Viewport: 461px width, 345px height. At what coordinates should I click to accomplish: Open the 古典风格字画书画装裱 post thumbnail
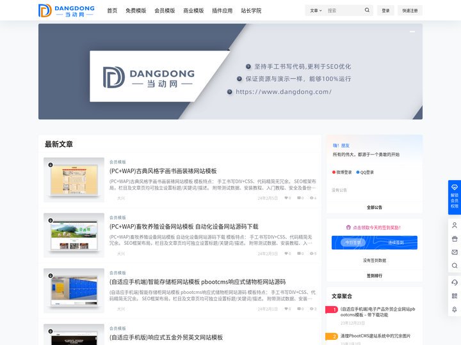74,180
